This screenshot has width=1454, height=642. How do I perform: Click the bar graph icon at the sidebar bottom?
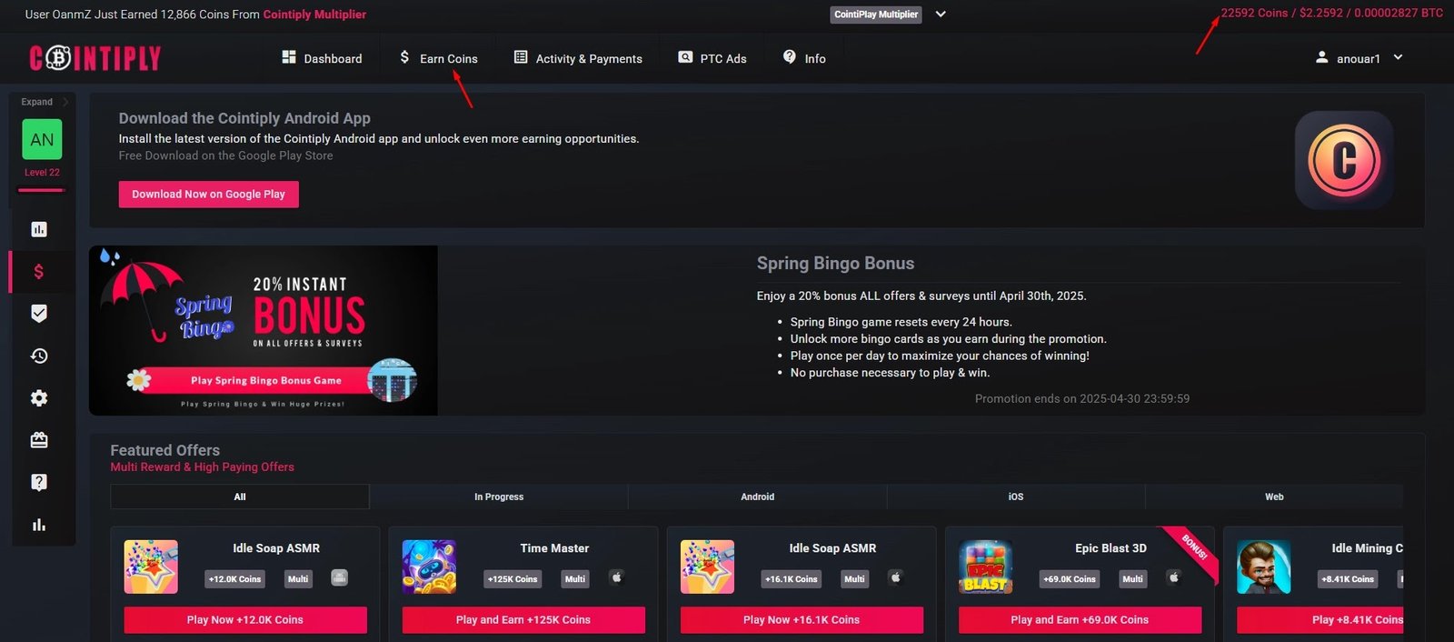[39, 525]
